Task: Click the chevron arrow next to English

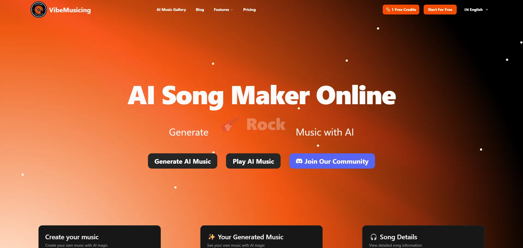Action: coord(487,10)
